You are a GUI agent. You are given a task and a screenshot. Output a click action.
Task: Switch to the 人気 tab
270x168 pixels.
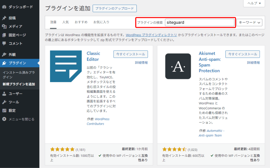coord(66,22)
